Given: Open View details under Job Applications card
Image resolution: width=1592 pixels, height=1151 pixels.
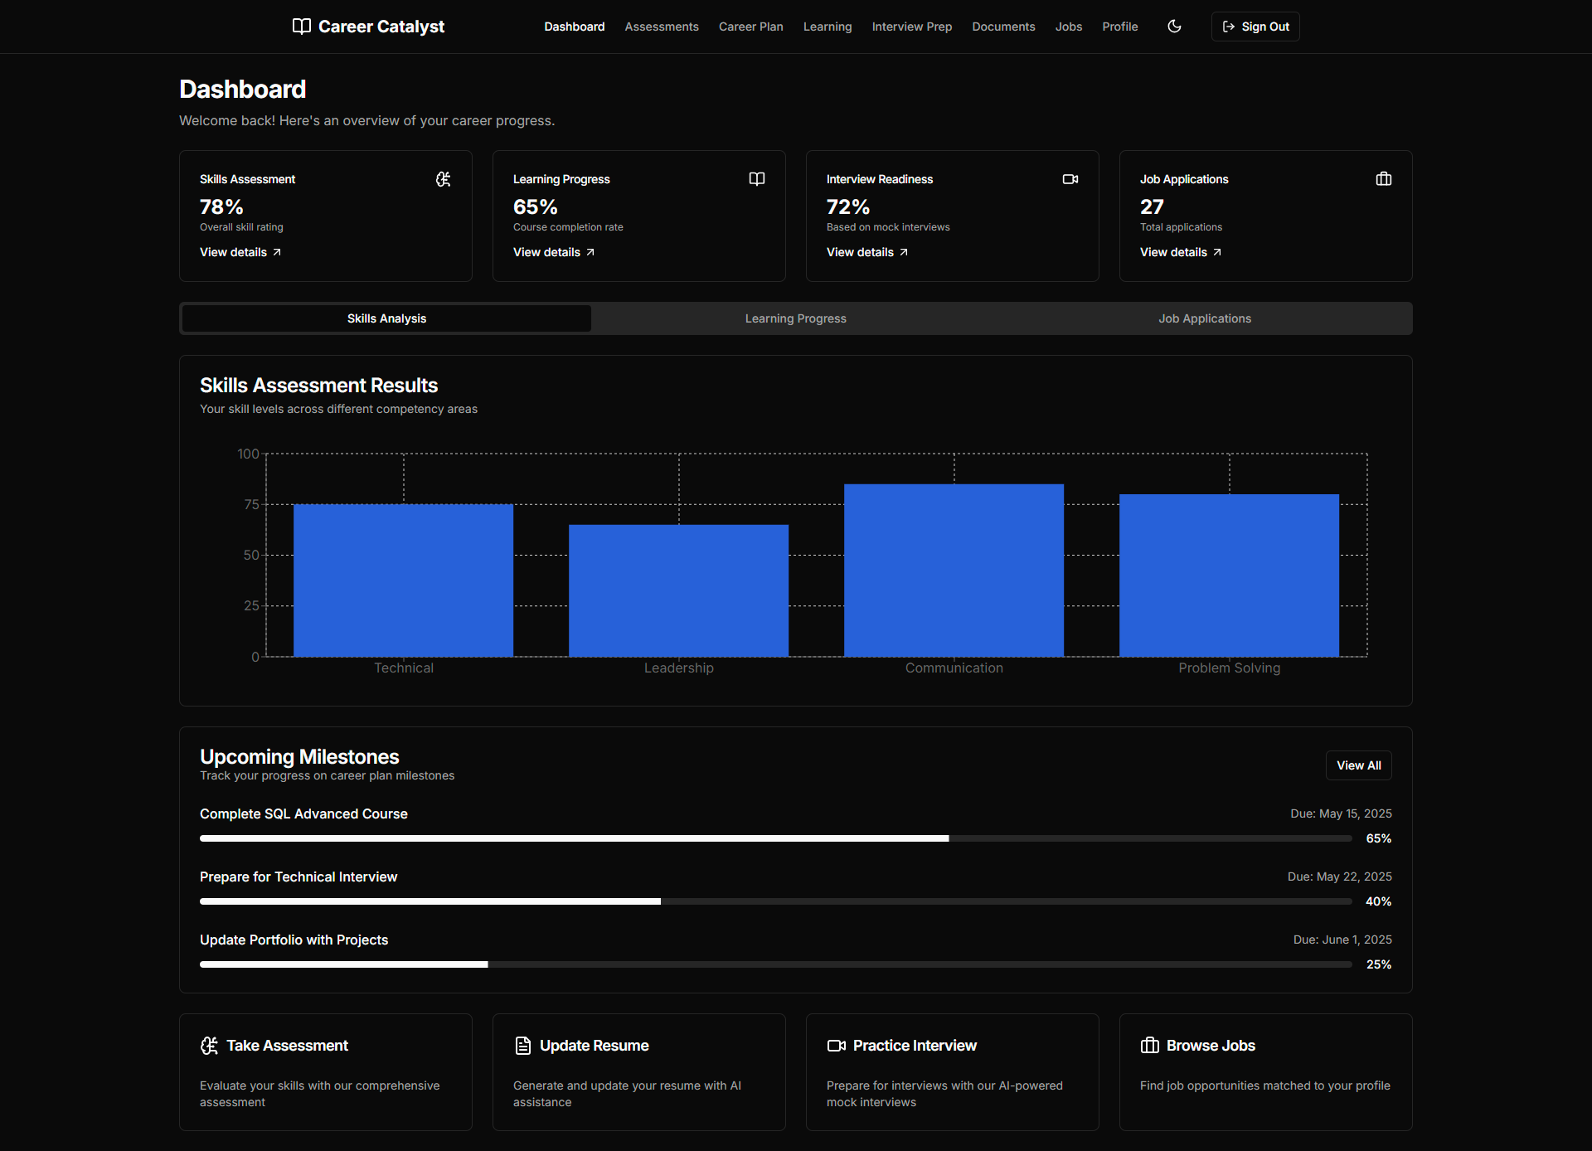Looking at the screenshot, I should [x=1181, y=252].
